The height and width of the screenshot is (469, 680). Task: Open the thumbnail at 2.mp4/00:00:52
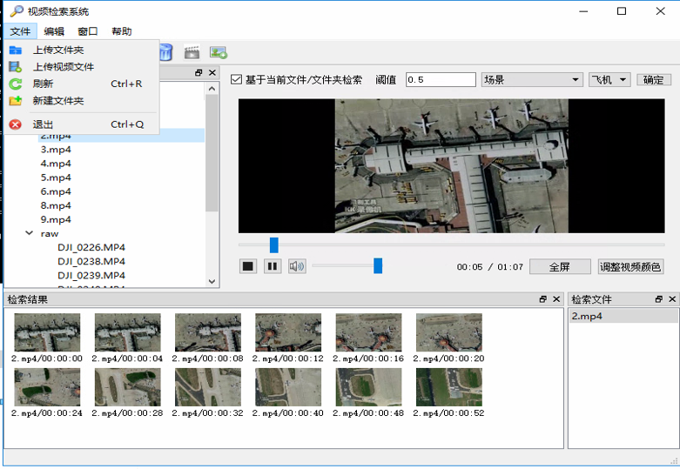pyautogui.click(x=448, y=386)
